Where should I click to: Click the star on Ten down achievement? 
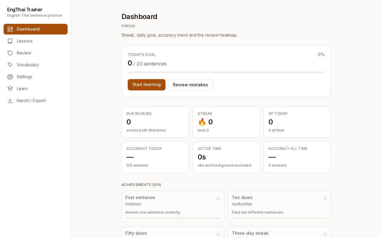325,198
